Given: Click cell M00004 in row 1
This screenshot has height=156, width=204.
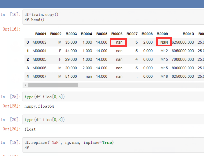Looking at the screenshot, I should [39, 51].
